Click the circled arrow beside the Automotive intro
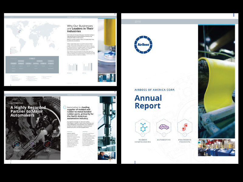This screenshot has height=182, width=243. (x=65, y=107)
